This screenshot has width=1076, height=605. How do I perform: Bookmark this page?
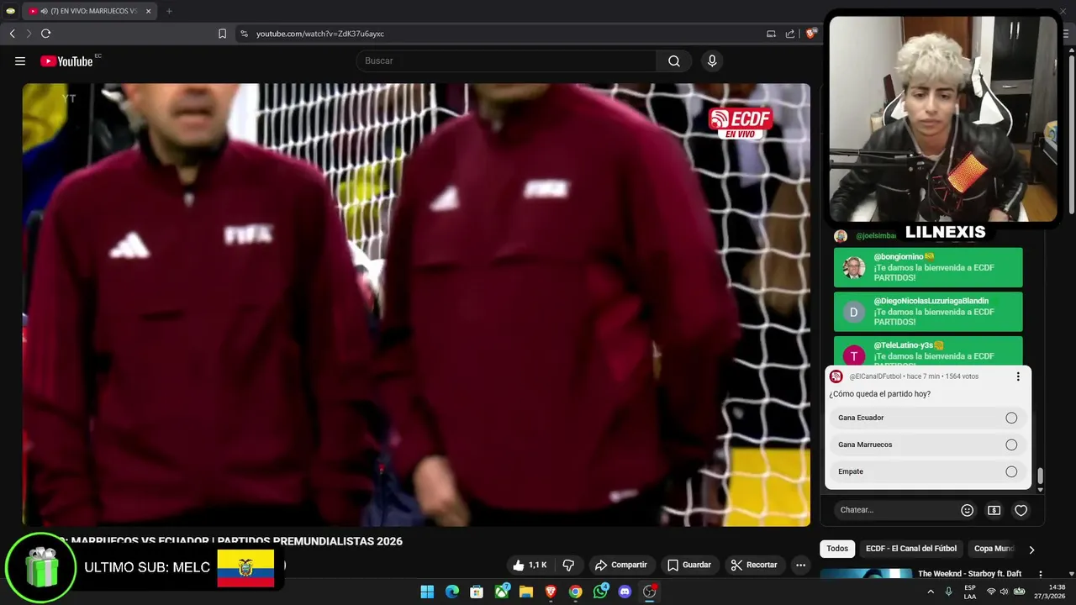pos(222,34)
